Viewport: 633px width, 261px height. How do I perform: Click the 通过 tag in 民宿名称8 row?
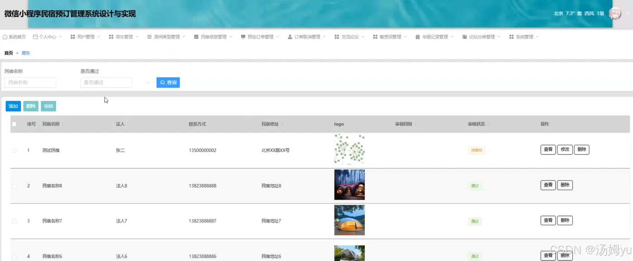click(475, 186)
